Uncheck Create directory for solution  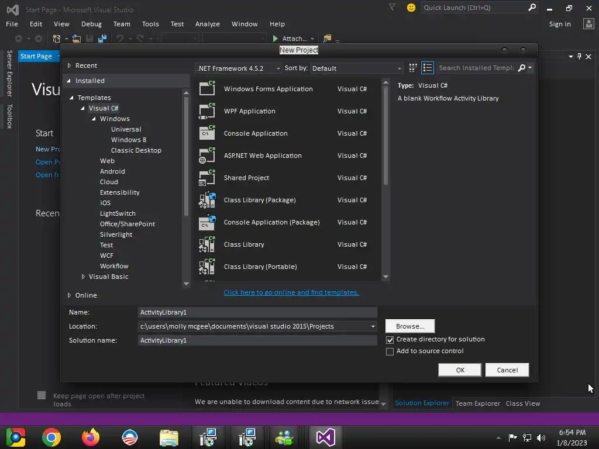(390, 340)
